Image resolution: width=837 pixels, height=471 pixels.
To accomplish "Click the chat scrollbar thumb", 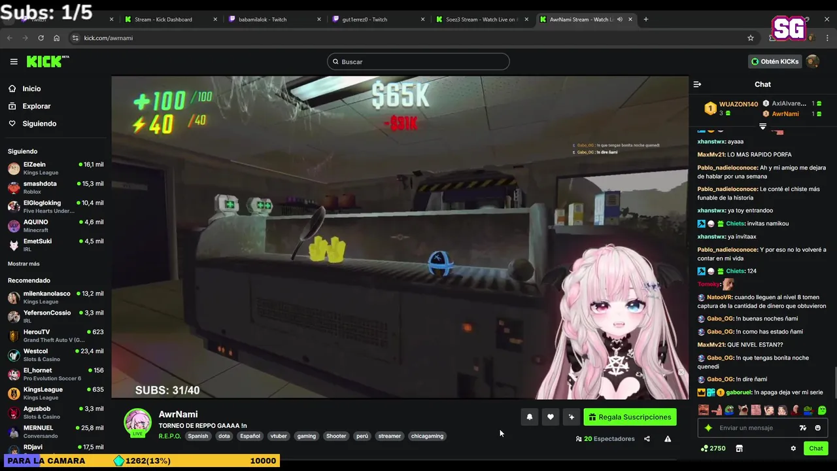I will coord(834,381).
